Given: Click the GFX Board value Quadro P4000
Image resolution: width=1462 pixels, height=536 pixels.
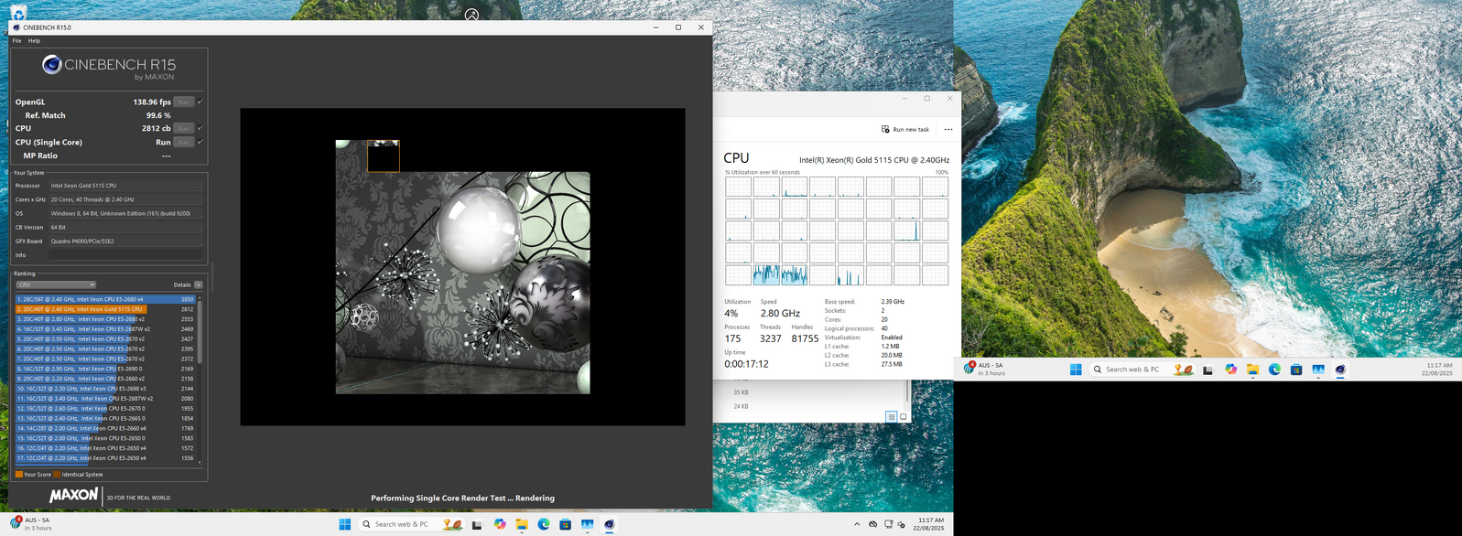Looking at the screenshot, I should [x=125, y=241].
